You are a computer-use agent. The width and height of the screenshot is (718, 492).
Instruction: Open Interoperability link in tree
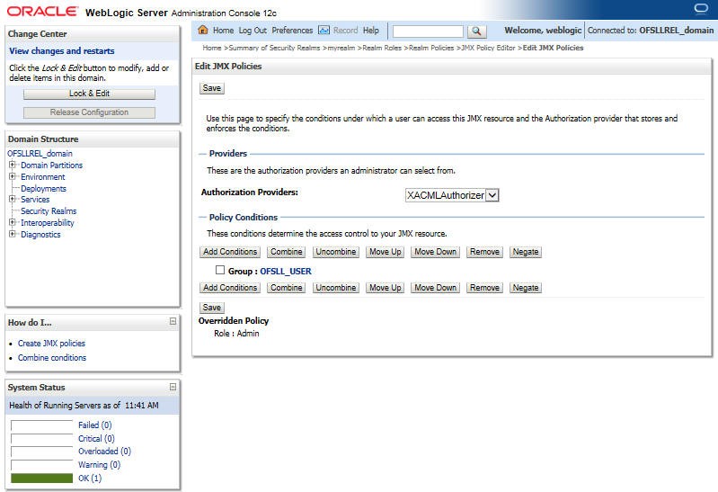click(48, 223)
